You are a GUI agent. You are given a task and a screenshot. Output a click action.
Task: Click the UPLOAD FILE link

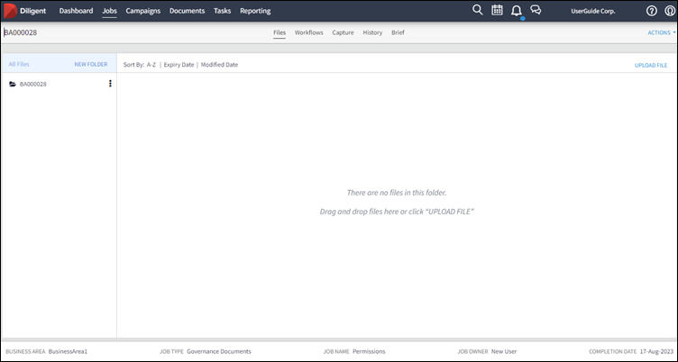[650, 65]
